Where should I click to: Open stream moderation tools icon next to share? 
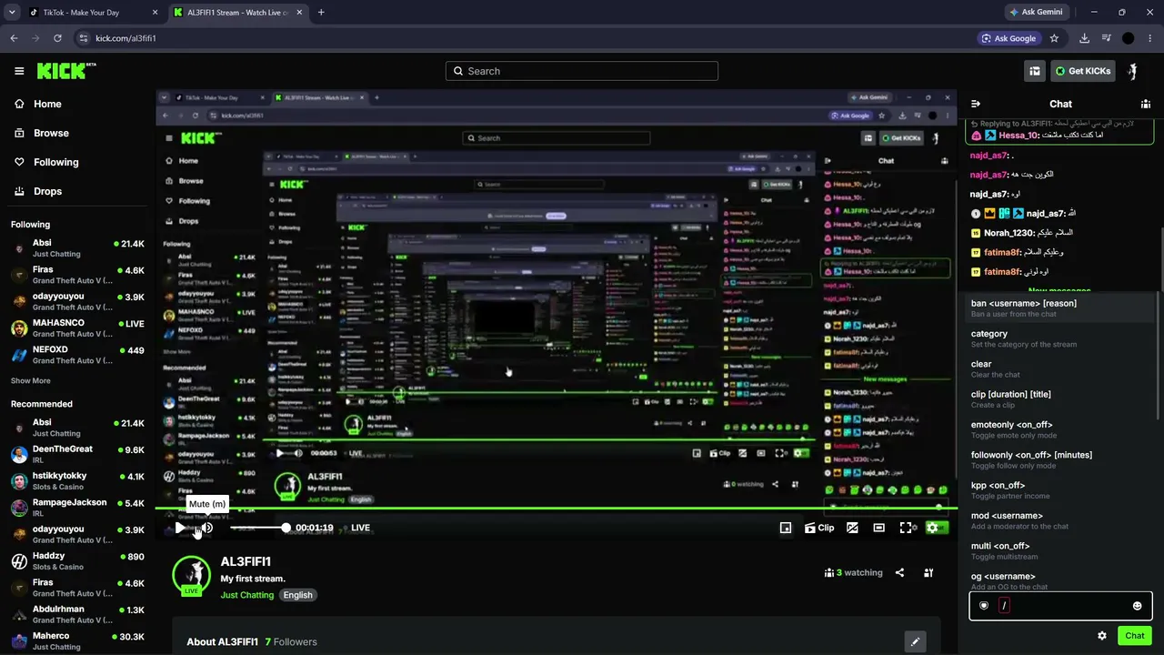[928, 573]
